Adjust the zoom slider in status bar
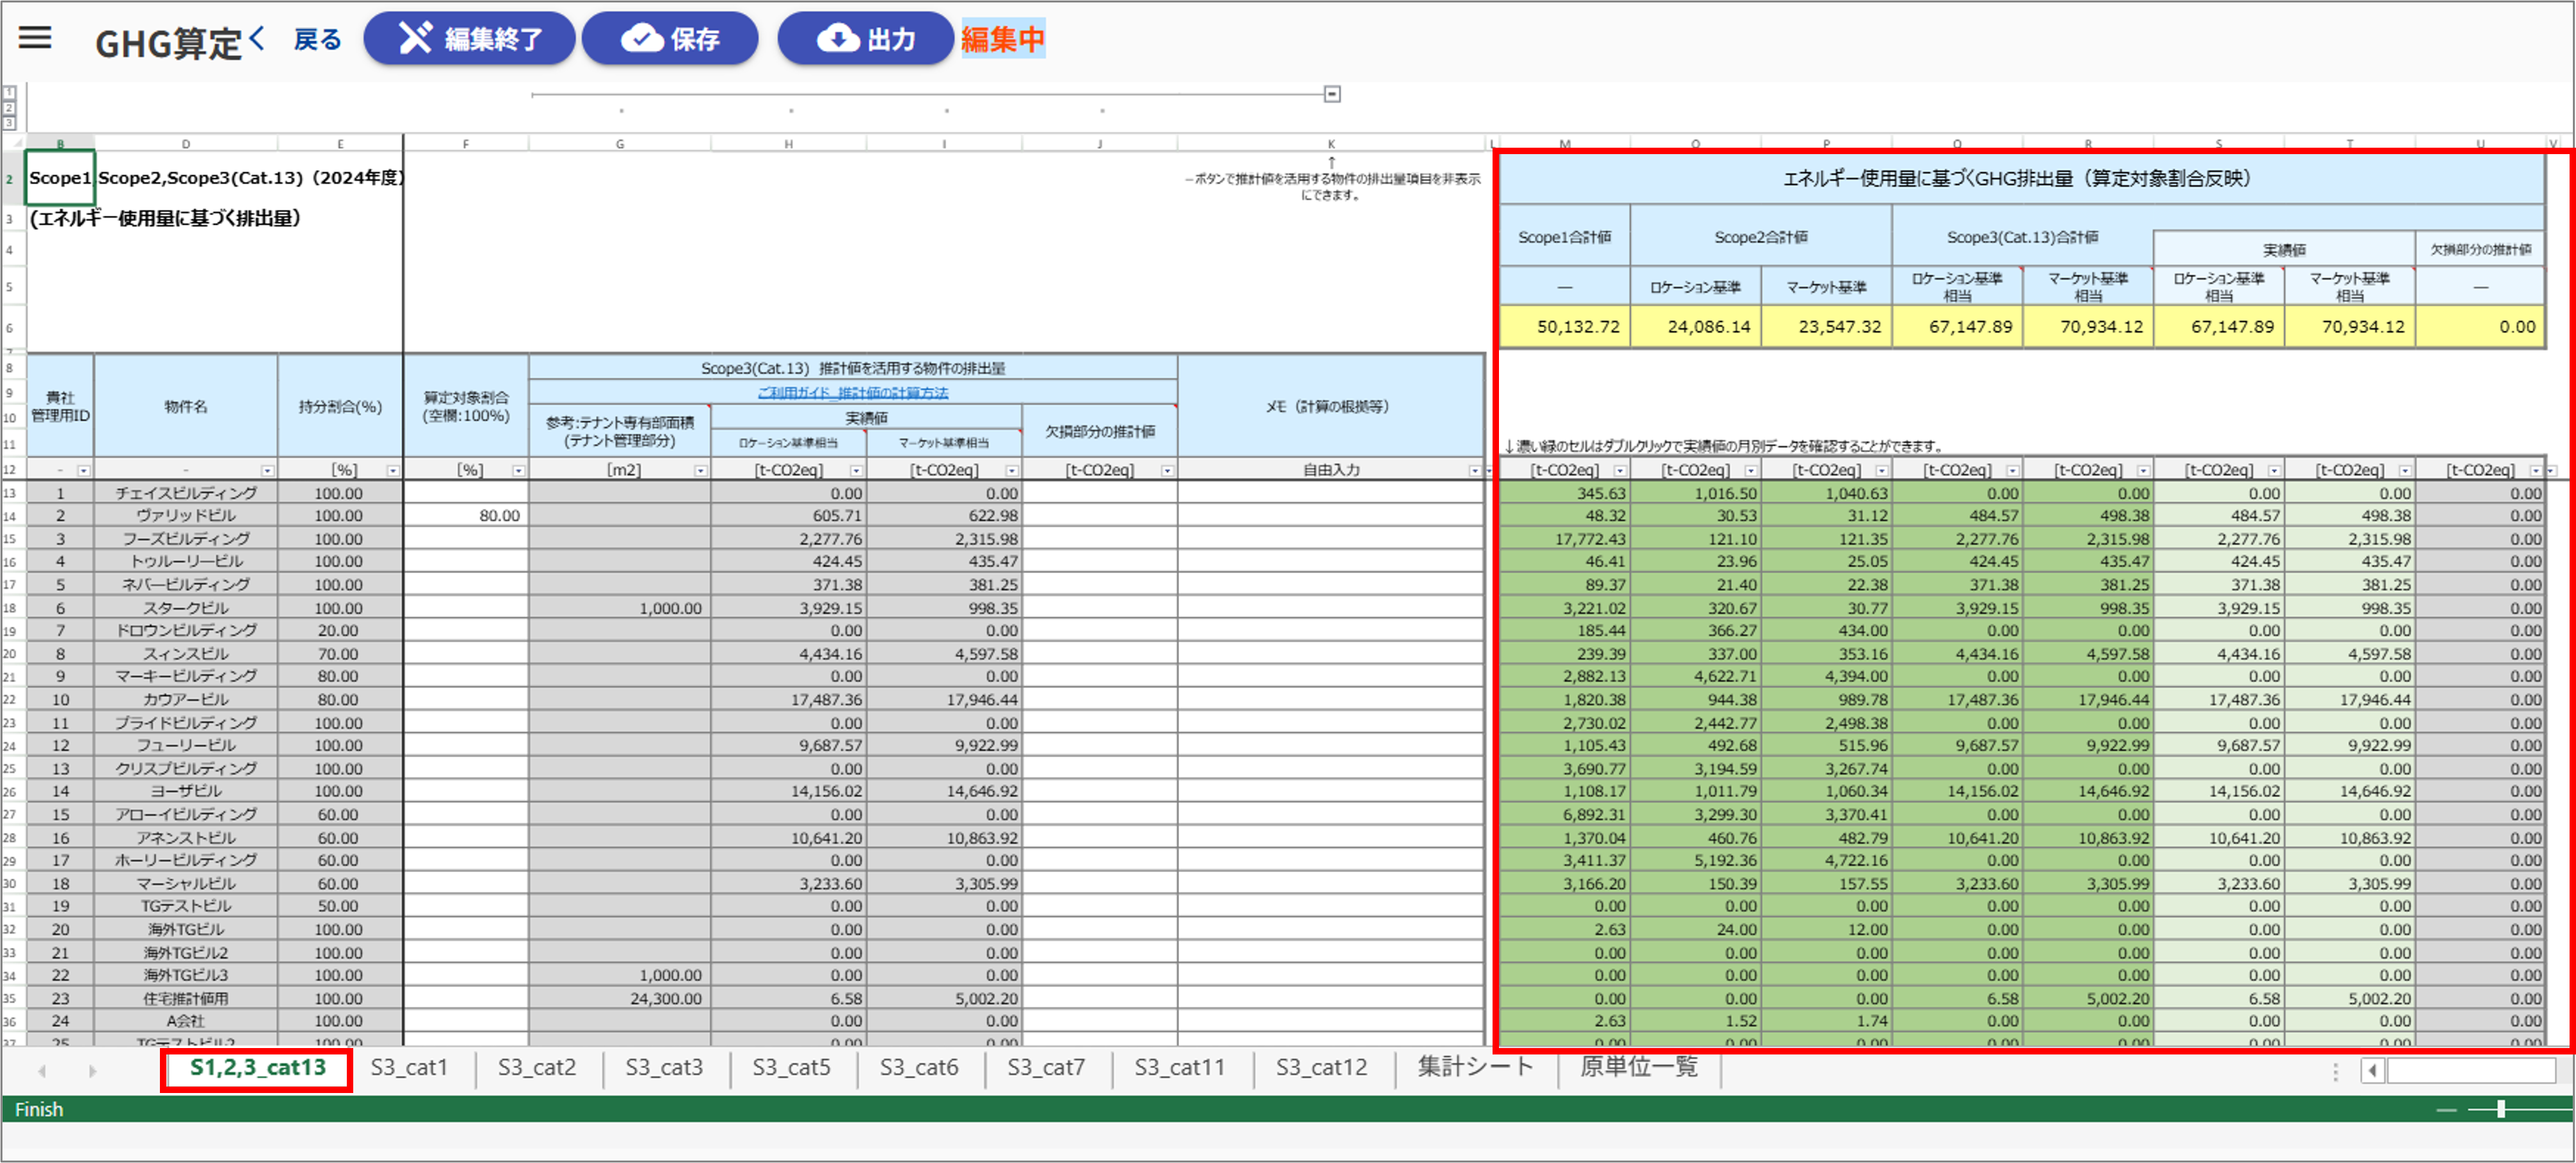Viewport: 2576px width, 1163px height. (x=2501, y=1109)
